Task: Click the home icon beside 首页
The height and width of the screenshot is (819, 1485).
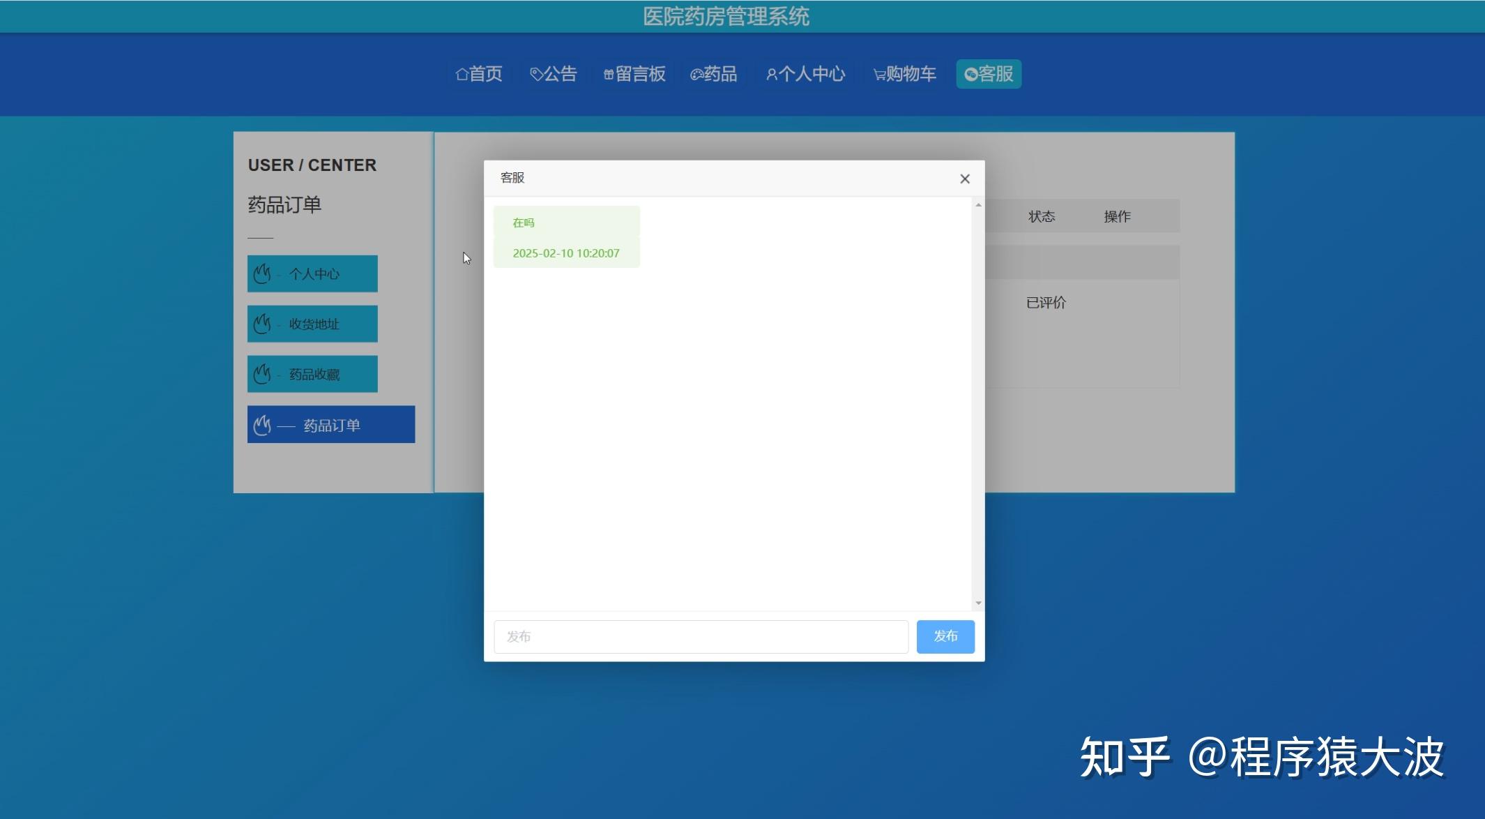Action: point(462,74)
